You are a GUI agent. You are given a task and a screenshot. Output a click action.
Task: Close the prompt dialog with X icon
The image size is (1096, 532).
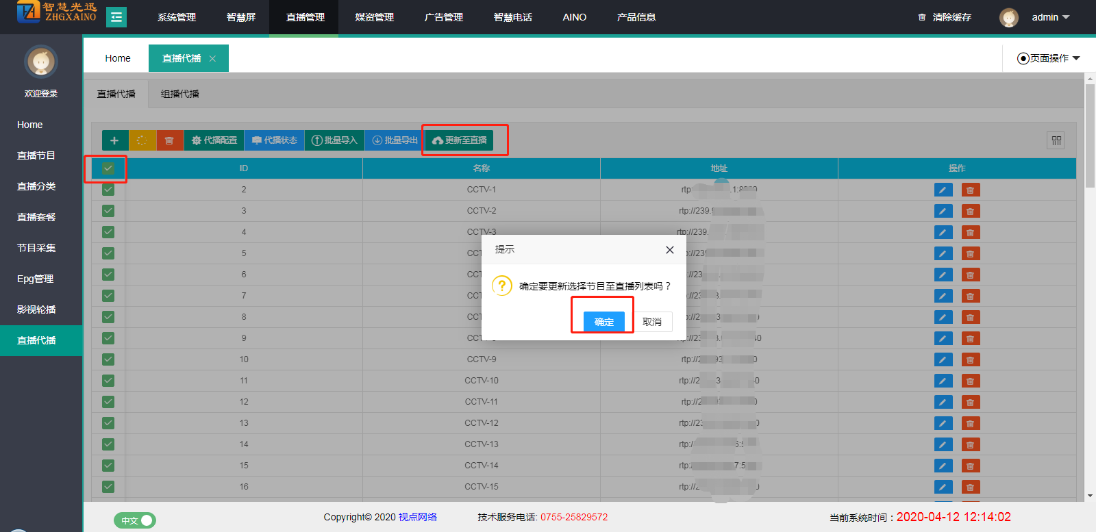[x=669, y=250]
